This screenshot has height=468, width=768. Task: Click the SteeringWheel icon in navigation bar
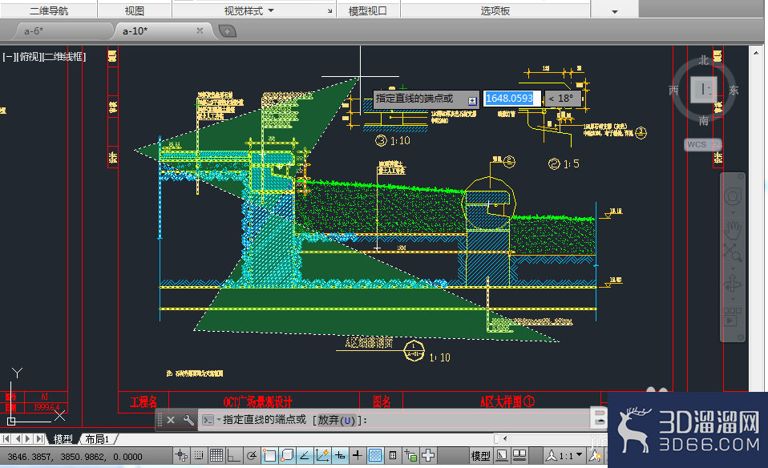click(x=733, y=197)
